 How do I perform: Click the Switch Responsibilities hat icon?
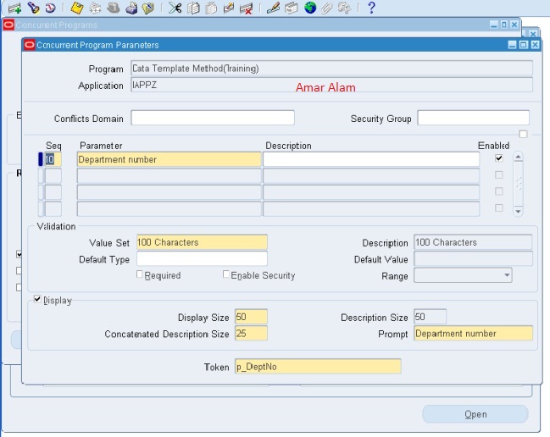[x=113, y=8]
